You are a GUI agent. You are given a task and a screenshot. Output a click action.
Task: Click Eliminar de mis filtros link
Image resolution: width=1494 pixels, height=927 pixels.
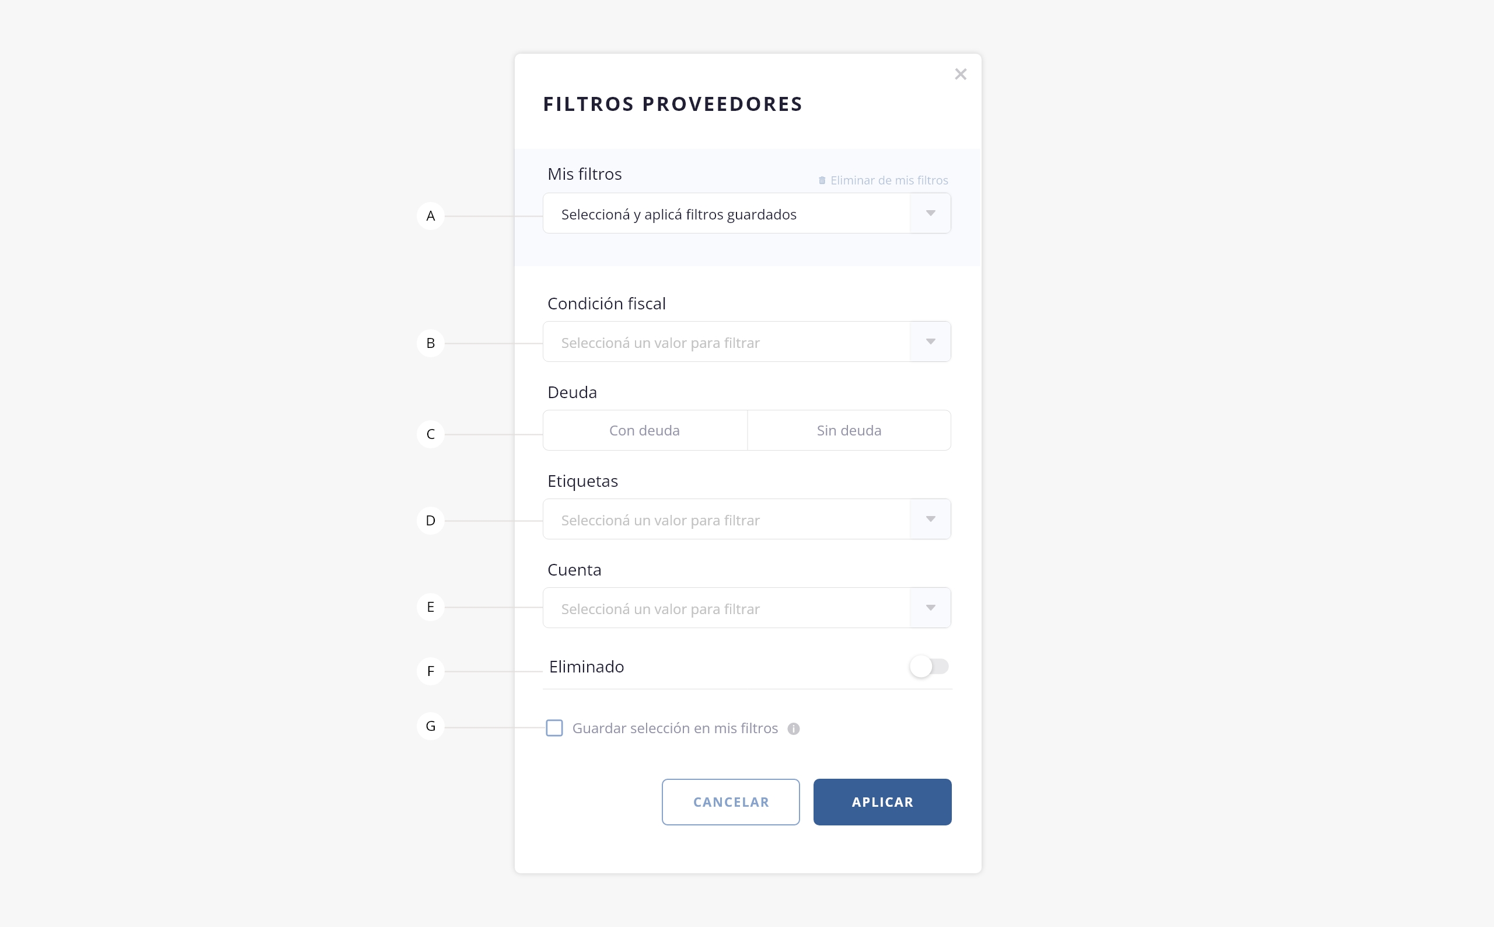point(889,180)
